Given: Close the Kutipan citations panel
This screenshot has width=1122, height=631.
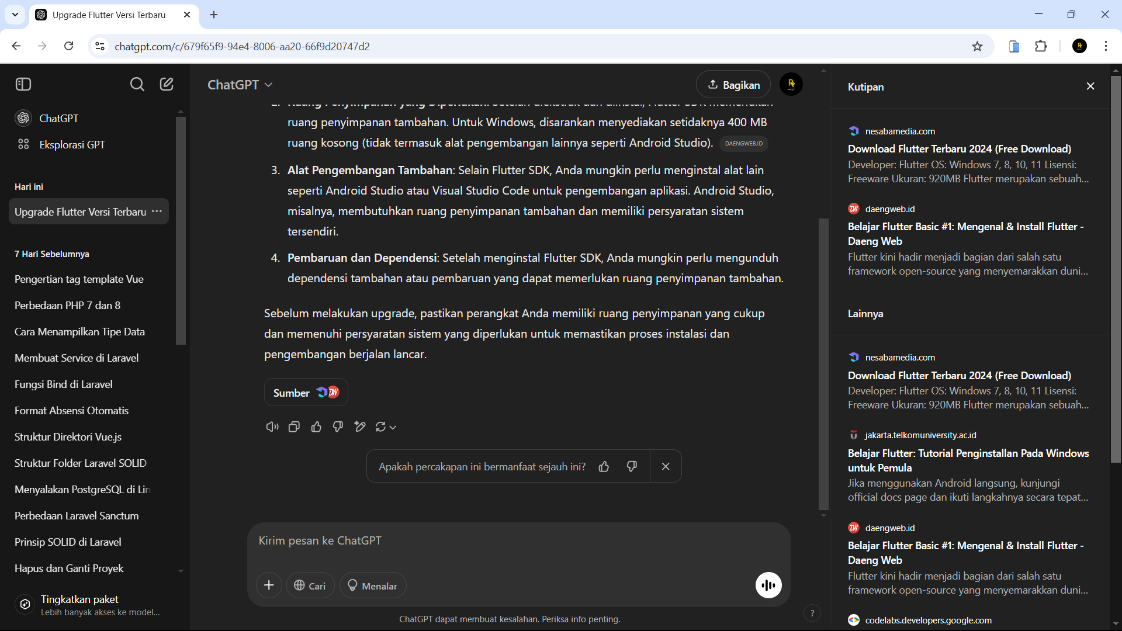Looking at the screenshot, I should click(1090, 86).
